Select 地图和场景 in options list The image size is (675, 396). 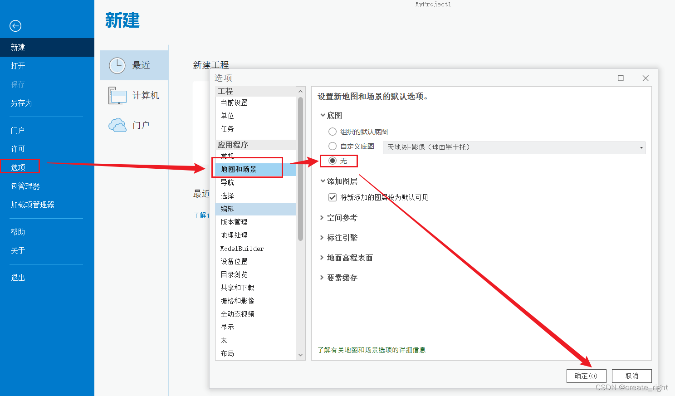click(x=256, y=169)
